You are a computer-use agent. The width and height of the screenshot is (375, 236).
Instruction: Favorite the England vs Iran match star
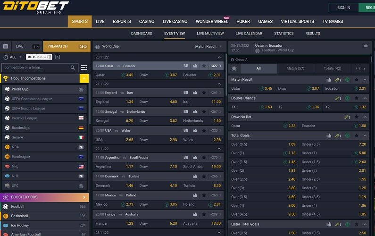[204, 93]
